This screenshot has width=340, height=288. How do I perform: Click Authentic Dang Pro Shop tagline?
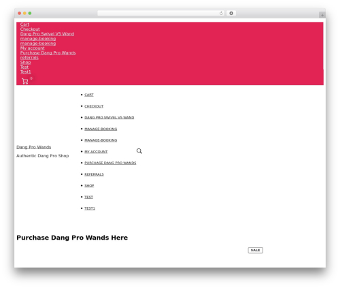pos(43,156)
